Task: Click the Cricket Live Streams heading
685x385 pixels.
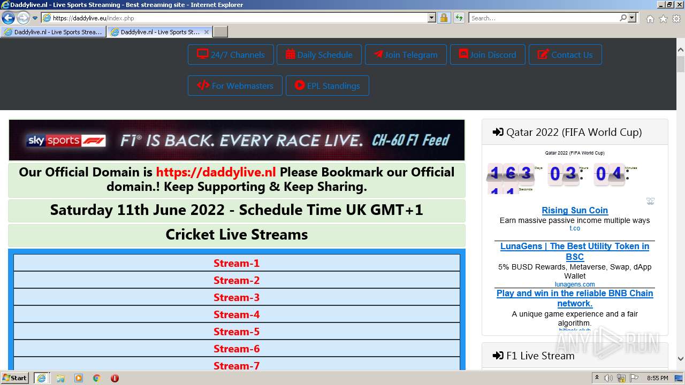Action: click(x=237, y=235)
